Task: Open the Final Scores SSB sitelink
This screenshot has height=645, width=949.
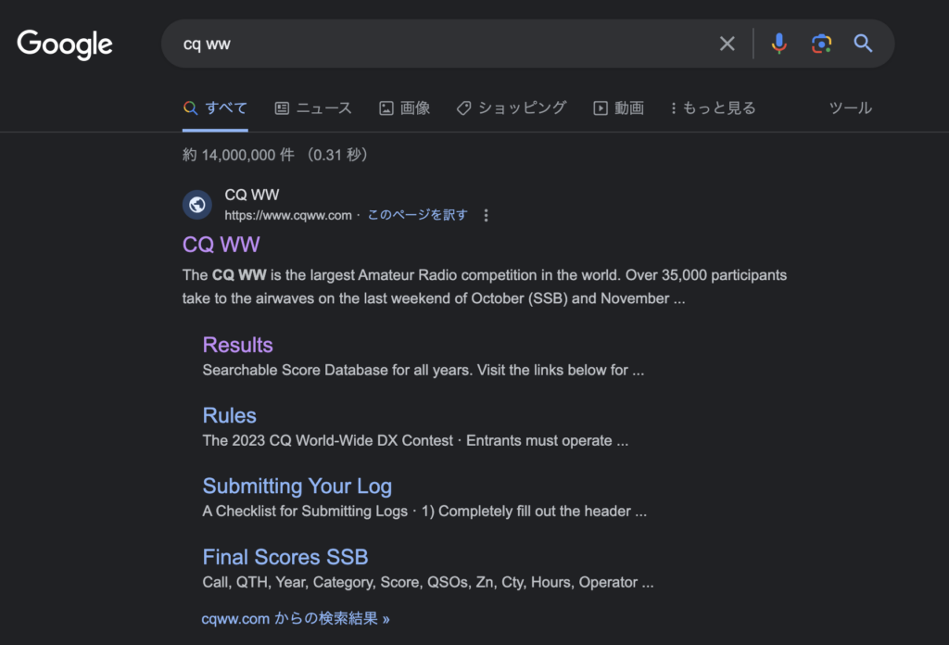Action: (x=285, y=557)
